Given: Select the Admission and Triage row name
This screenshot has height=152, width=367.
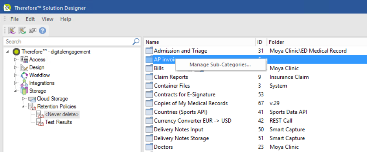Looking at the screenshot, I should [x=180, y=51].
